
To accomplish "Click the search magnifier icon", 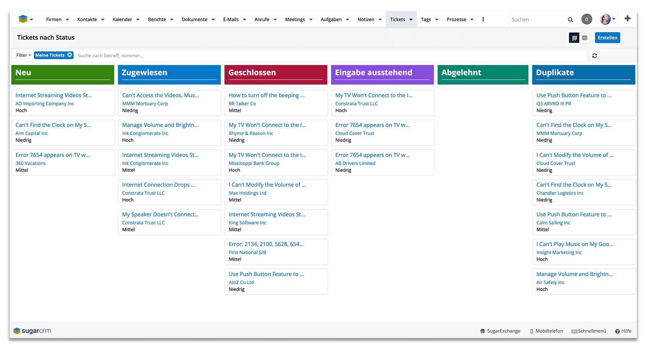I will pyautogui.click(x=570, y=20).
